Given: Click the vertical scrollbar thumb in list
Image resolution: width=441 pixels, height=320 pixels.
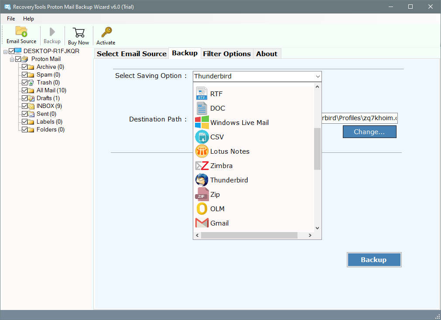Looking at the screenshot, I should 317,149.
